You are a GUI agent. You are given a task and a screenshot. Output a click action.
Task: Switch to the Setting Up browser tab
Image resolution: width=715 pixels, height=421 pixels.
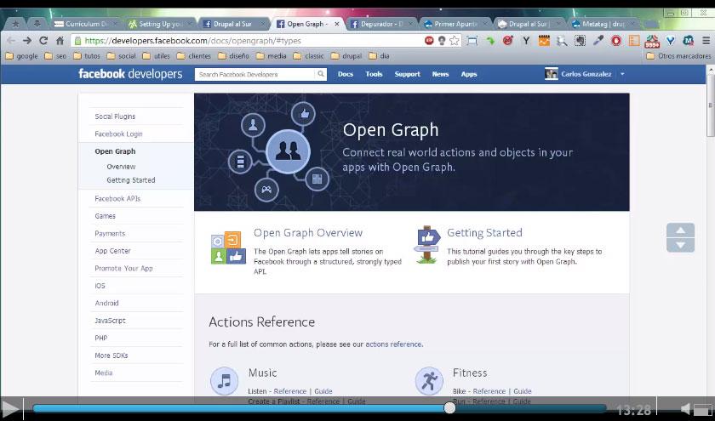coord(160,24)
